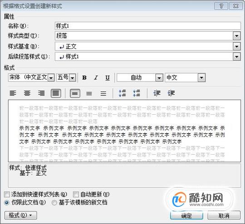Align paragraph text to the left
Viewport: 245px width, 224px height.
[13, 93]
